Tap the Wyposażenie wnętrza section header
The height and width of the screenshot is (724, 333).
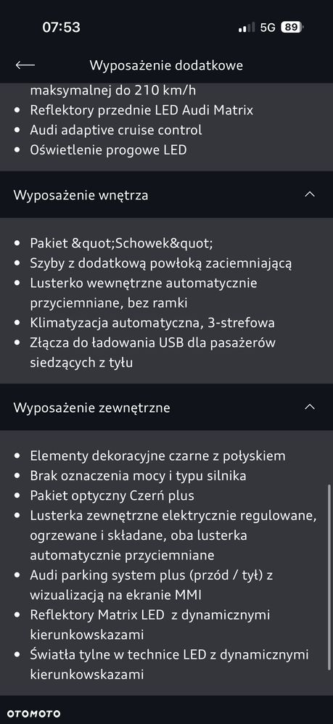tap(166, 195)
